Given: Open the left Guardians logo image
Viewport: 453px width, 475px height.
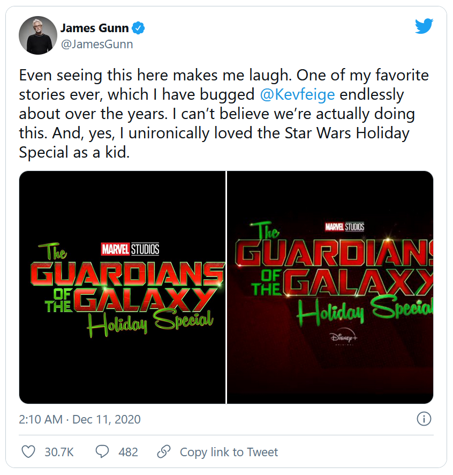Looking at the screenshot, I should tap(122, 287).
